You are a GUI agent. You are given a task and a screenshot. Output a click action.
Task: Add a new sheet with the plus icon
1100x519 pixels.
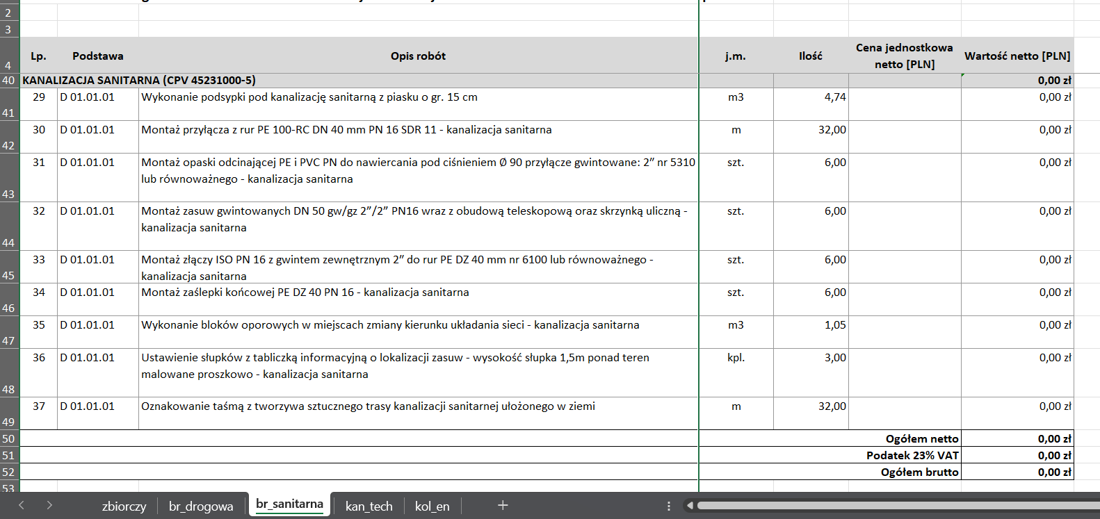click(503, 505)
